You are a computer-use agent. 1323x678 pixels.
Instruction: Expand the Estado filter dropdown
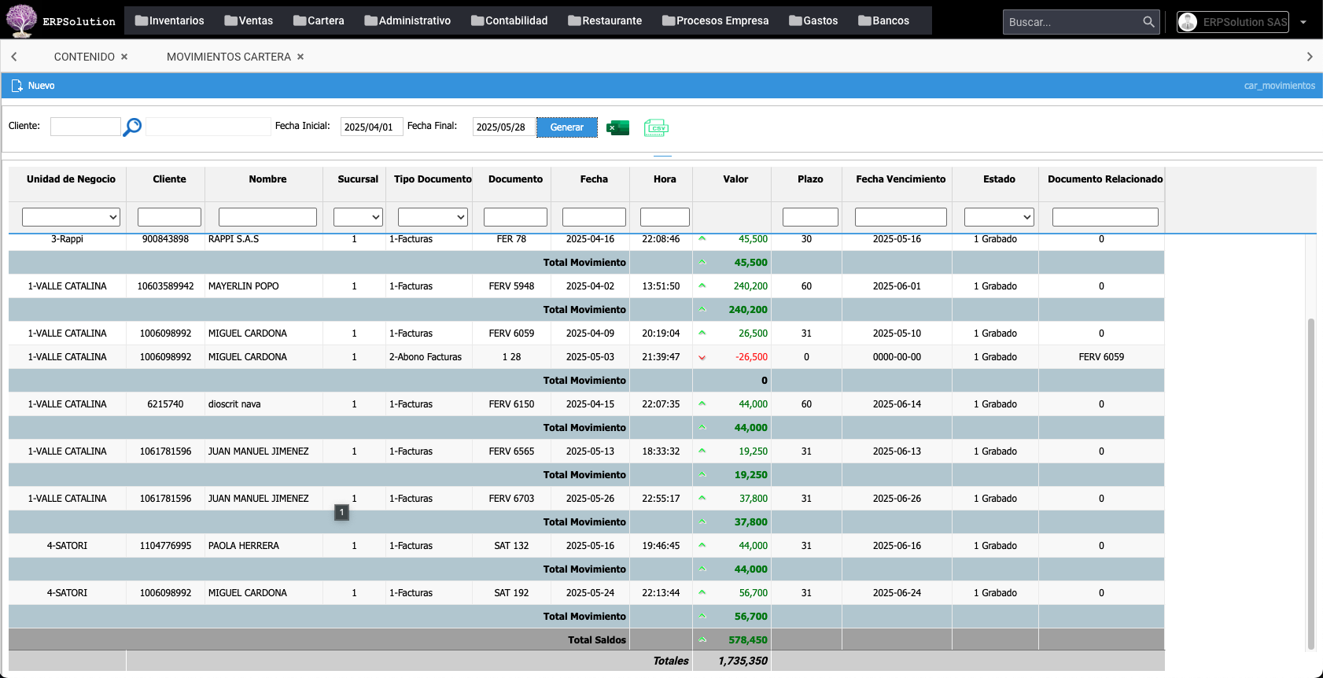click(x=998, y=217)
